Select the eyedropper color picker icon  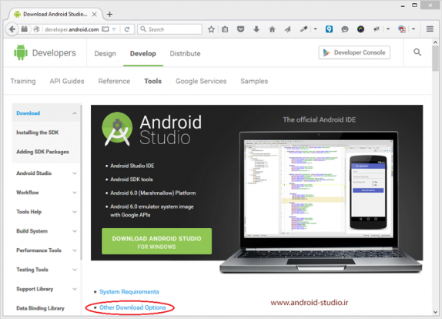pos(303,29)
